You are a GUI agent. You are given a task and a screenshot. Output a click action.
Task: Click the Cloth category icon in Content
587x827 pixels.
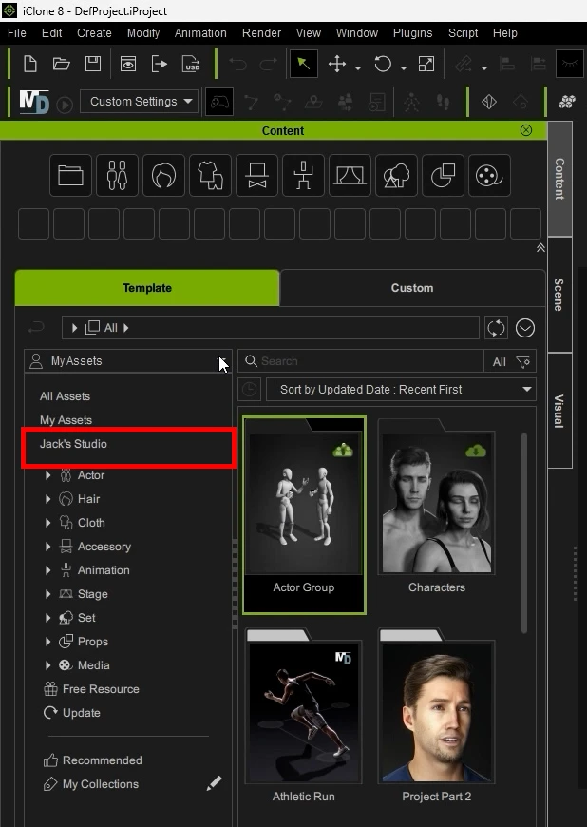(210, 176)
